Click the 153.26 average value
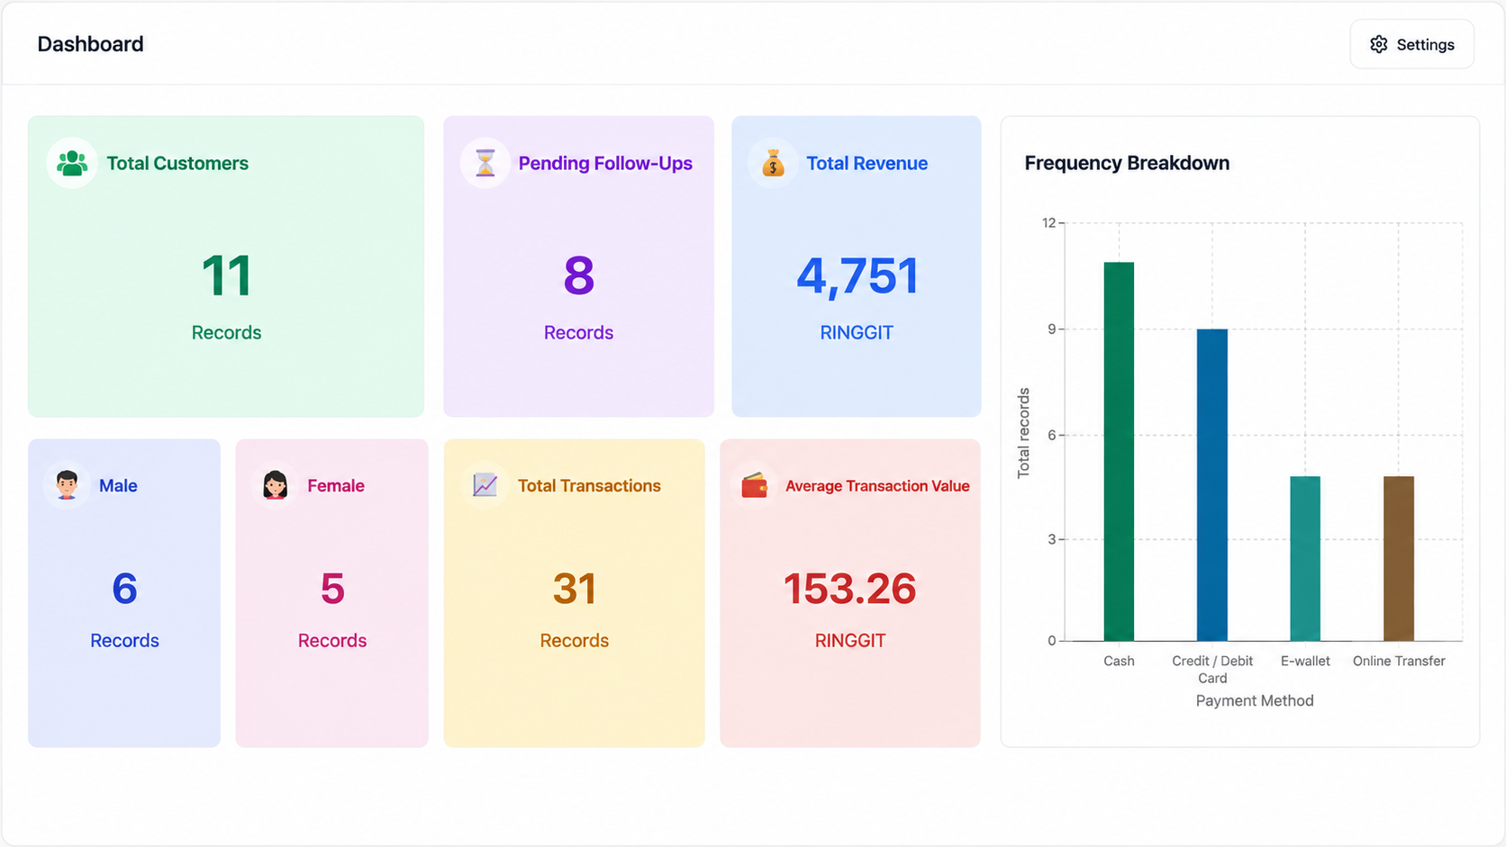This screenshot has width=1506, height=847. 850,589
